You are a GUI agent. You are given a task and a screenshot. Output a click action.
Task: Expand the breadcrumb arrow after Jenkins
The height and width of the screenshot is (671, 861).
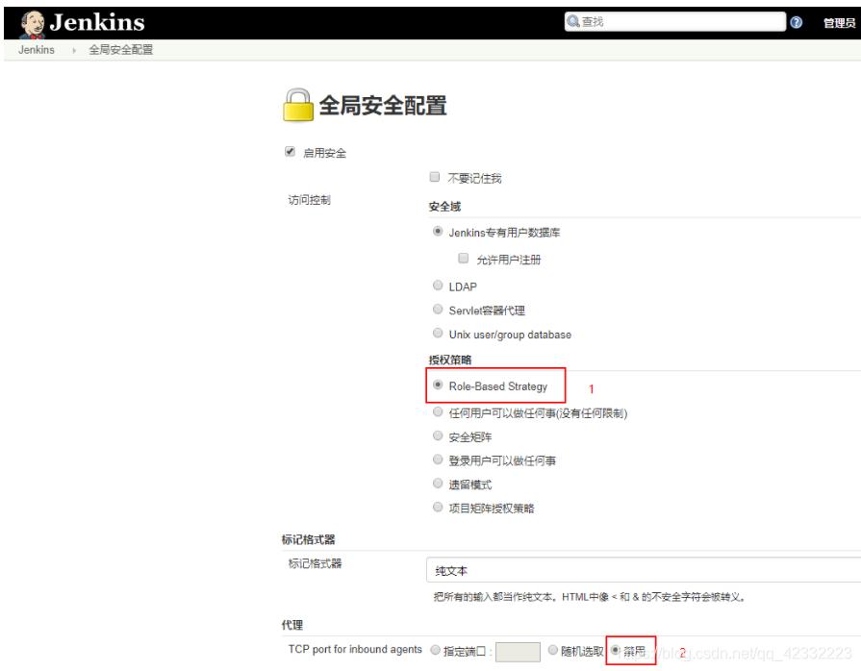coord(73,51)
